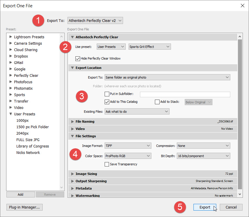Viewport: 249px width, 217px height.
Task: Collapse the File Settings section
Action: [x=72, y=136]
